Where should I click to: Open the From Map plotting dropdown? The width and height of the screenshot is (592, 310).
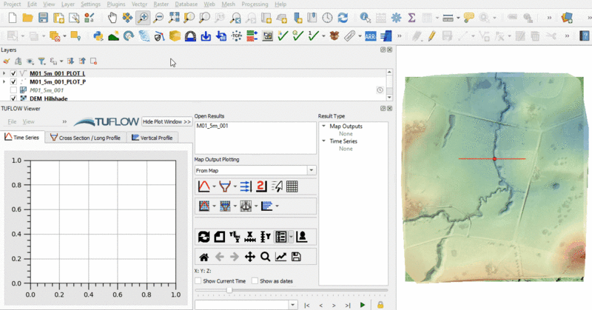(x=312, y=170)
